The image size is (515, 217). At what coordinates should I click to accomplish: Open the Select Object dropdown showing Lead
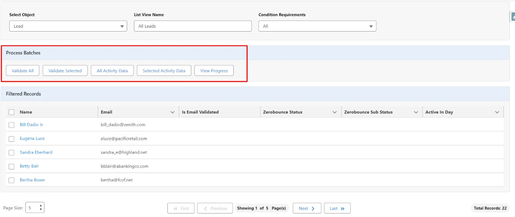click(122, 26)
